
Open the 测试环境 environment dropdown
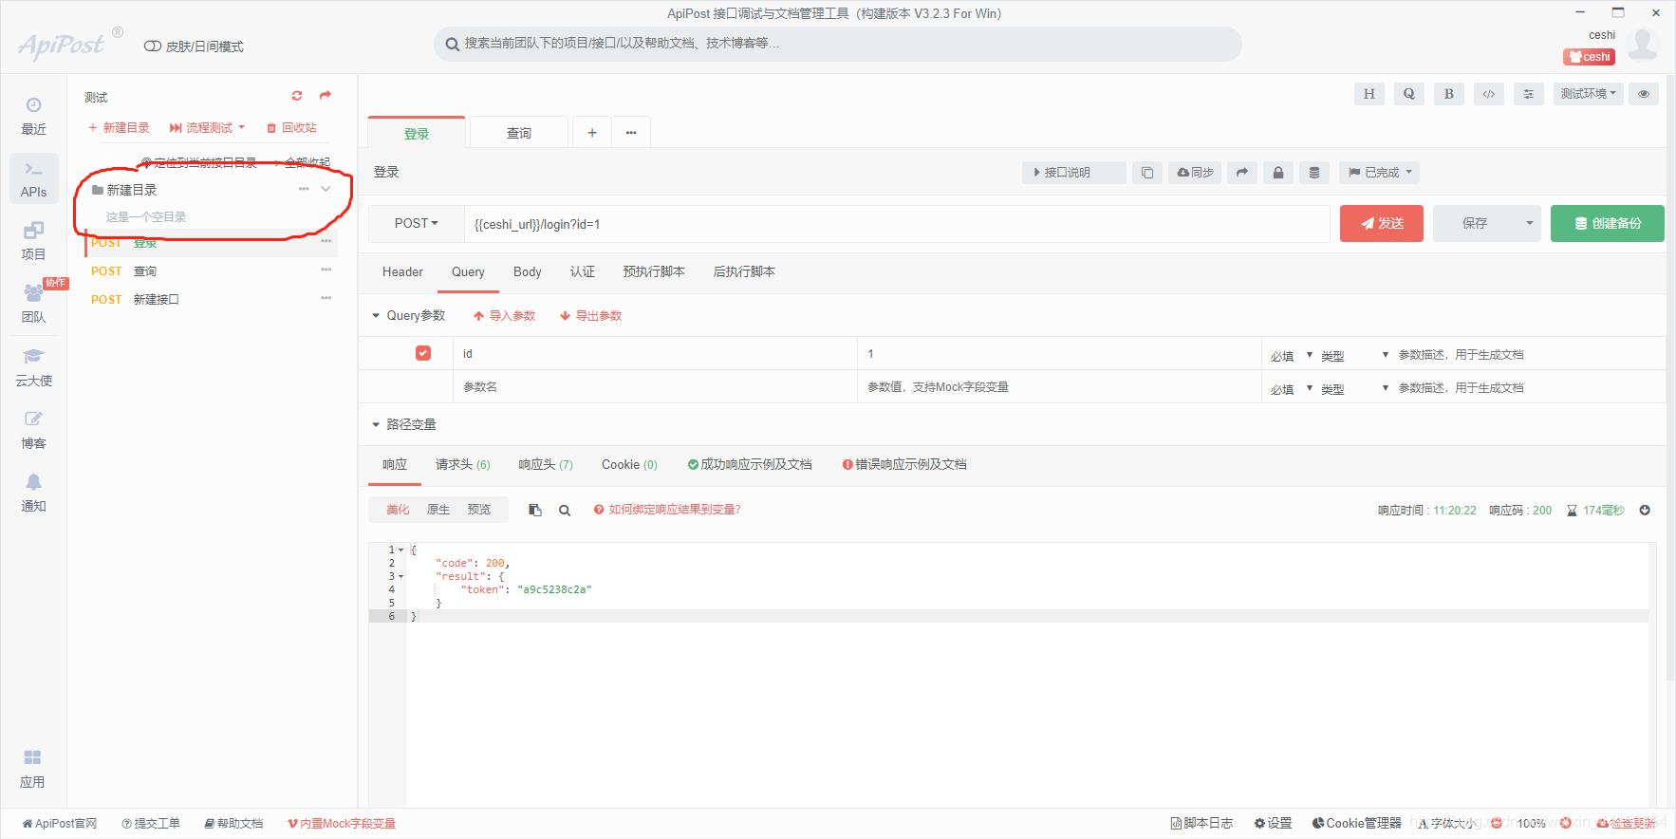tap(1589, 94)
